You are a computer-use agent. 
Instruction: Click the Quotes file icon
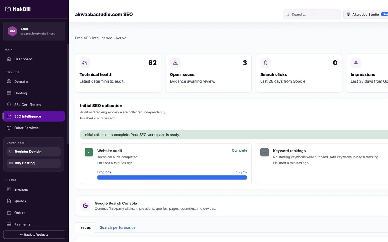9,201
